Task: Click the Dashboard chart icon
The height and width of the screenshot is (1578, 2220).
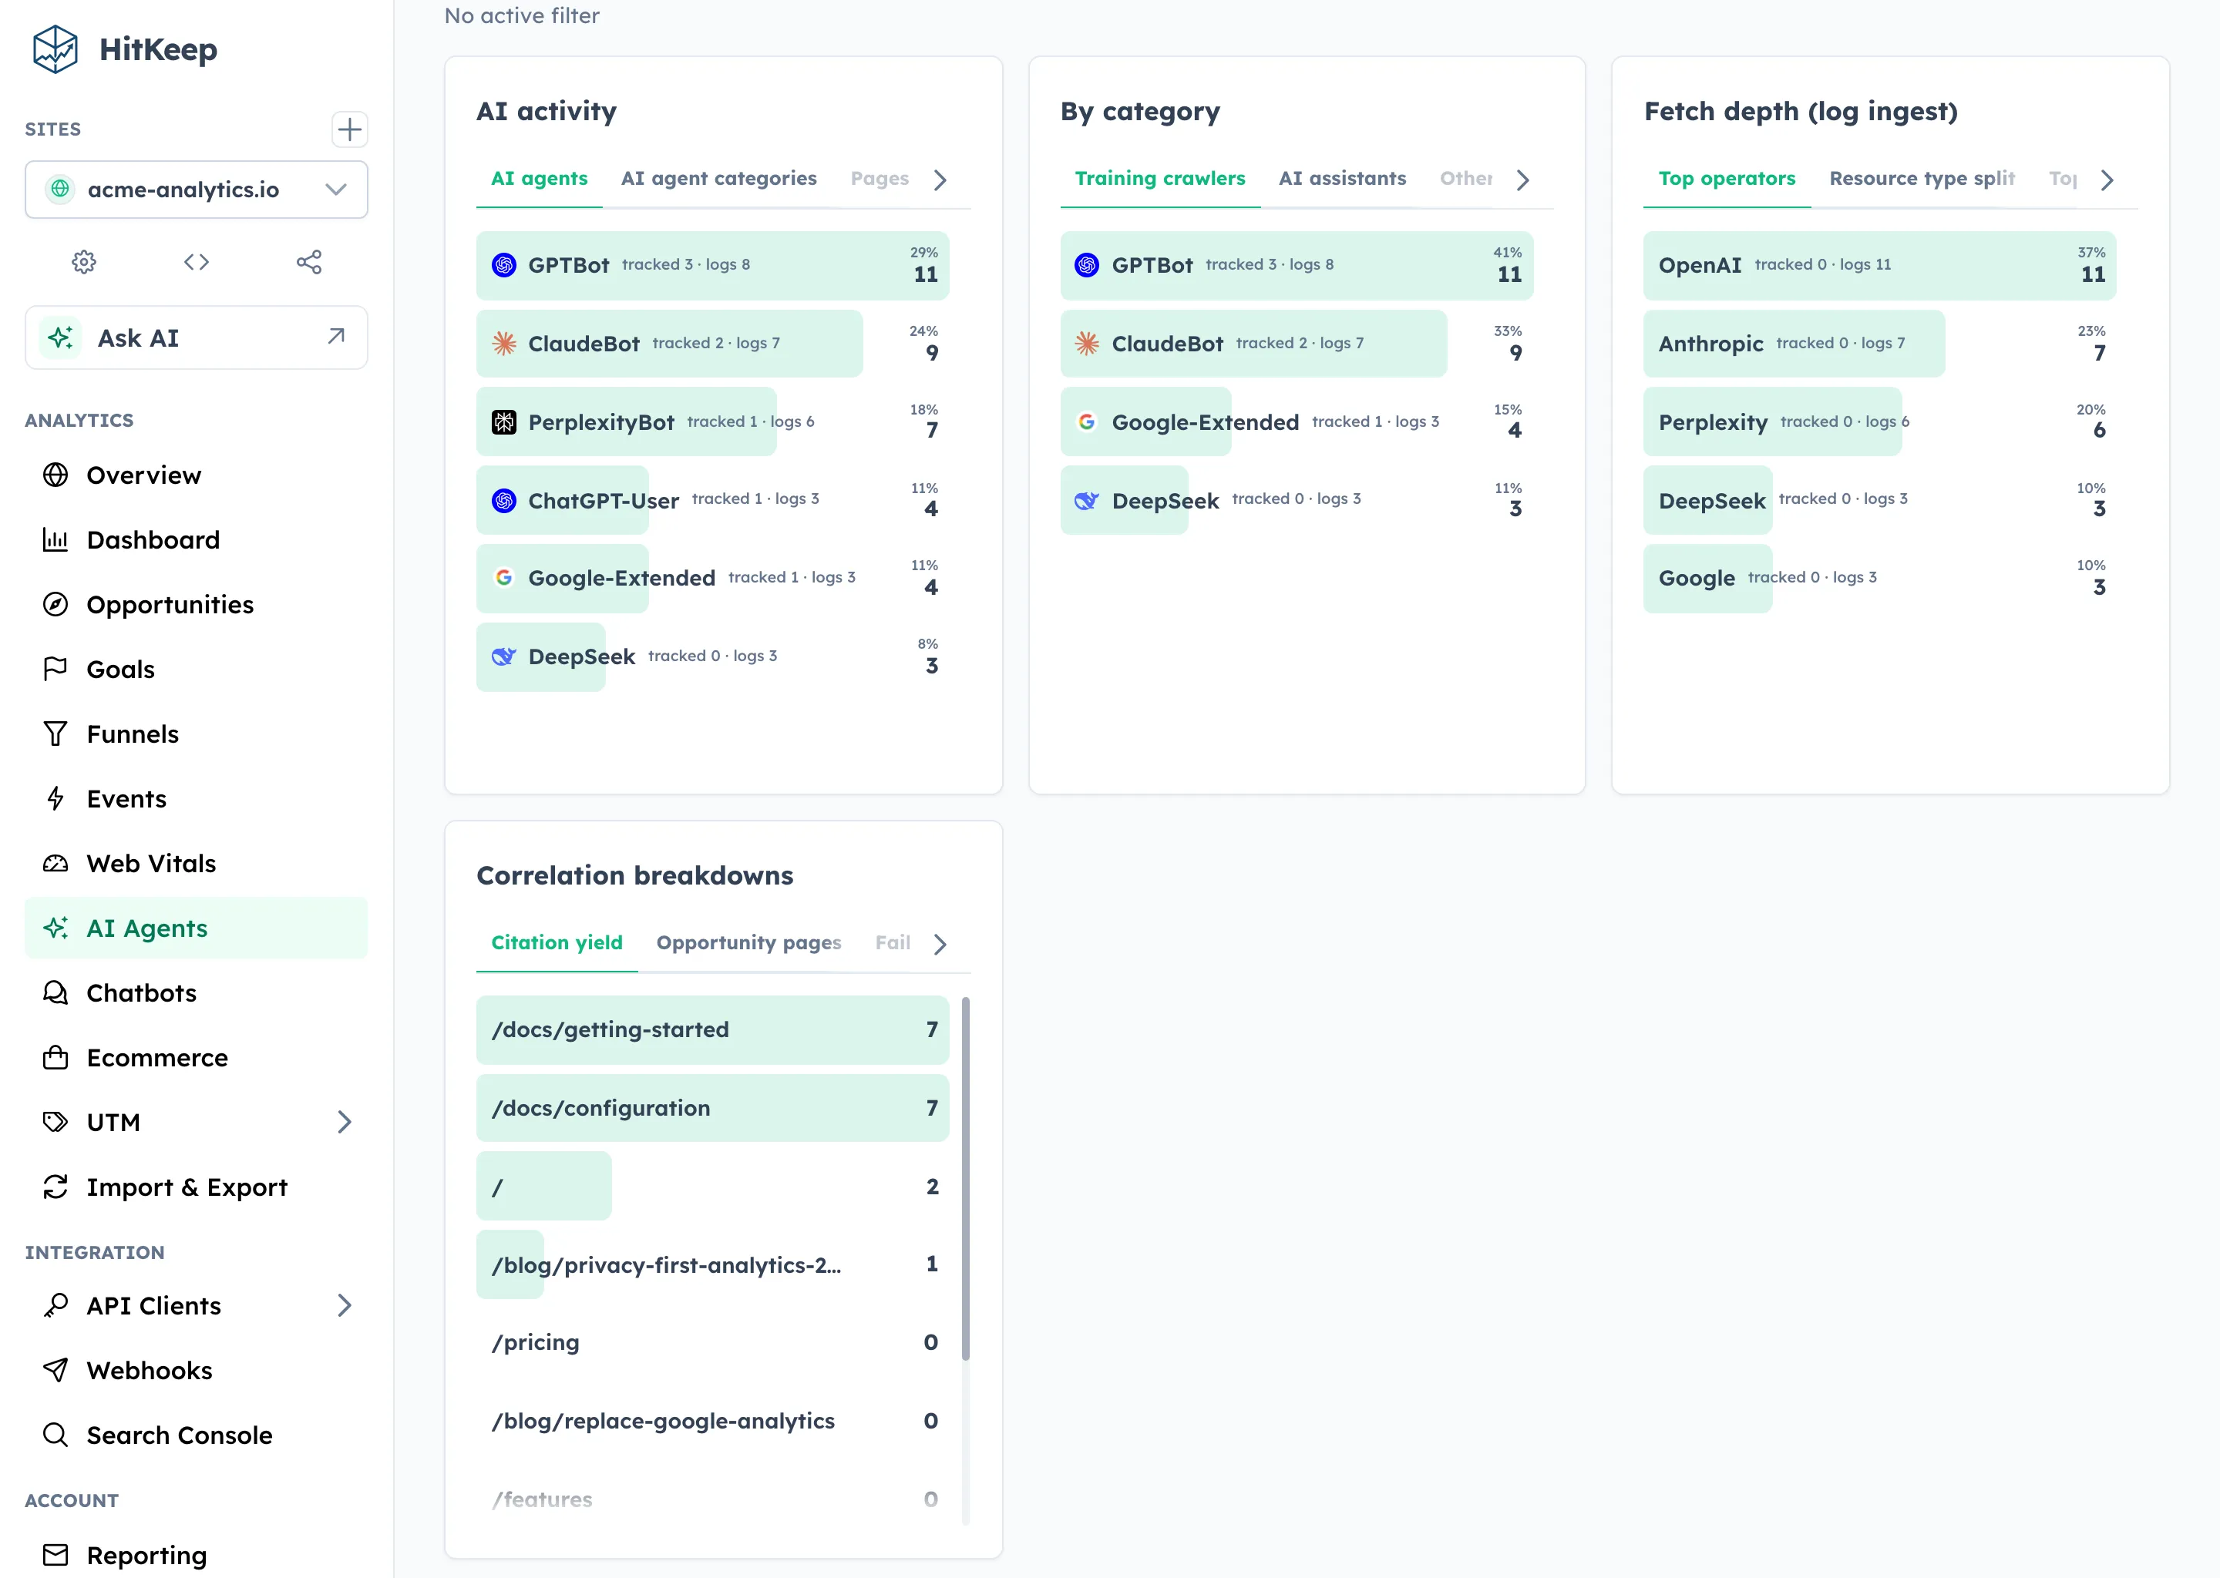Action: coord(55,539)
